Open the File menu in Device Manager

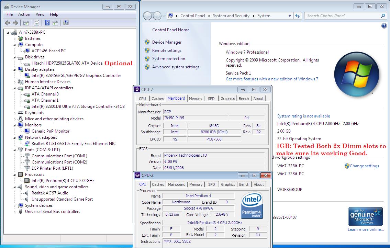pos(10,14)
